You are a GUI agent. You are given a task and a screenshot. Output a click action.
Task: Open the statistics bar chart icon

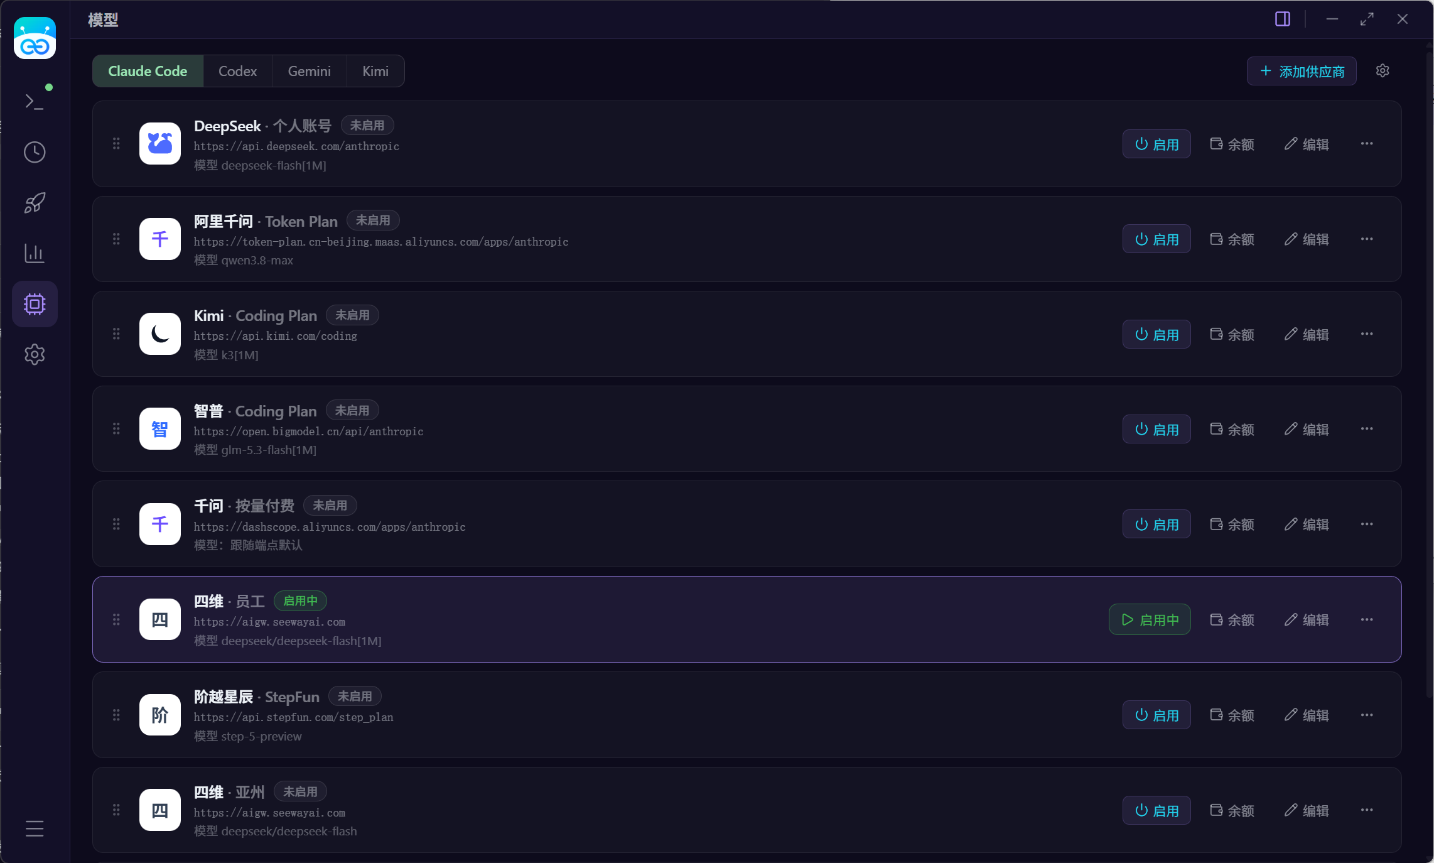pos(35,253)
